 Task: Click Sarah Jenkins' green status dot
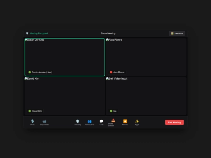[x=30, y=72]
